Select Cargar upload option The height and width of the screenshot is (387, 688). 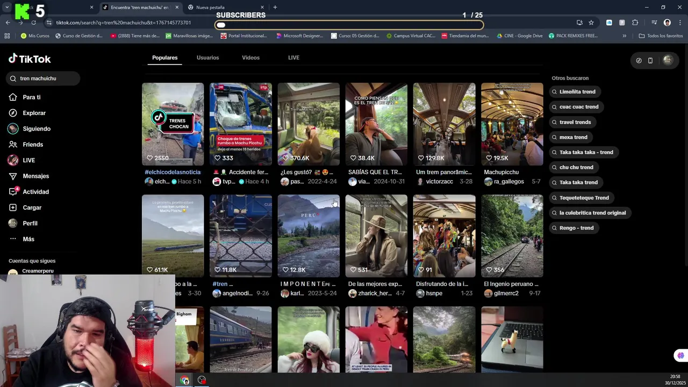[x=25, y=207]
